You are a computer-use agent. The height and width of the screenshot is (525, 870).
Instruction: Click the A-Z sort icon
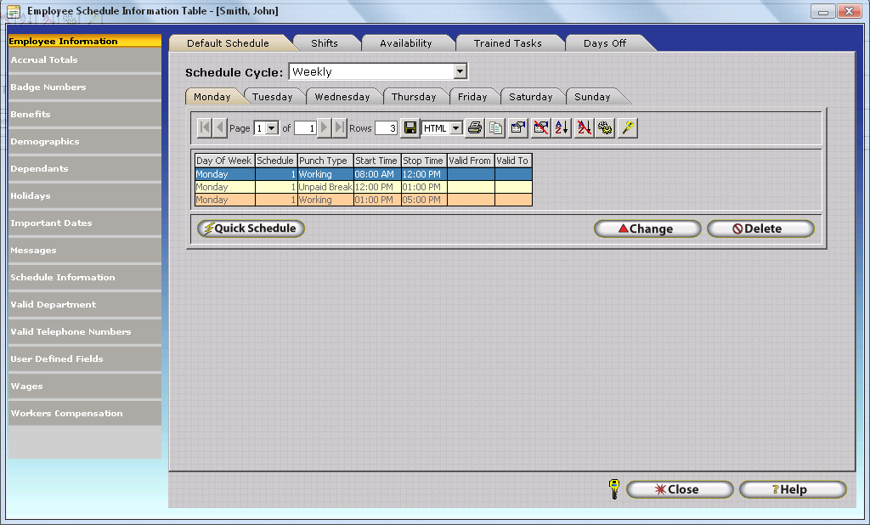click(562, 128)
